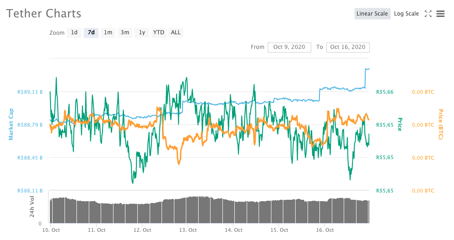Click the Price (BTC) axis title
The width and height of the screenshot is (454, 240).
pos(440,124)
